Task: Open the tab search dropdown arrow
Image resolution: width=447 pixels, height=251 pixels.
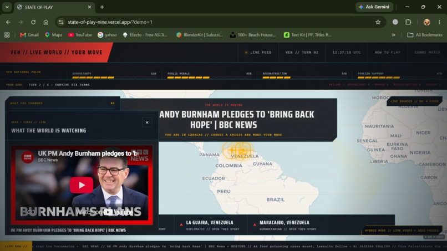Action: click(7, 7)
